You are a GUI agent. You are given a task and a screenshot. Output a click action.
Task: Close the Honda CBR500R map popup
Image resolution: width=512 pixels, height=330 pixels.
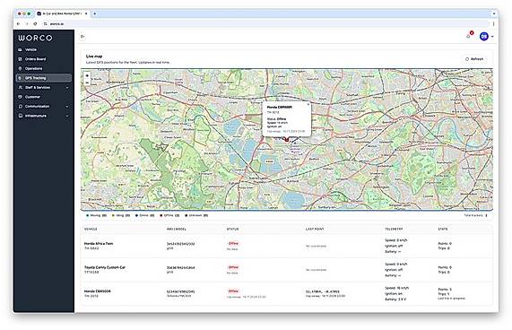308,105
